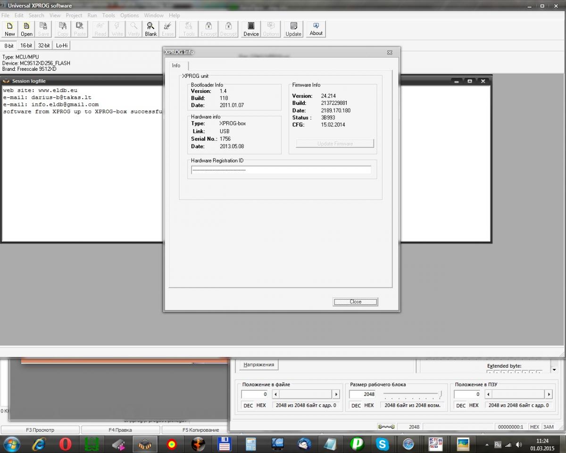Click right arrow of Положение в ПЗУ scrollbar

click(549, 394)
